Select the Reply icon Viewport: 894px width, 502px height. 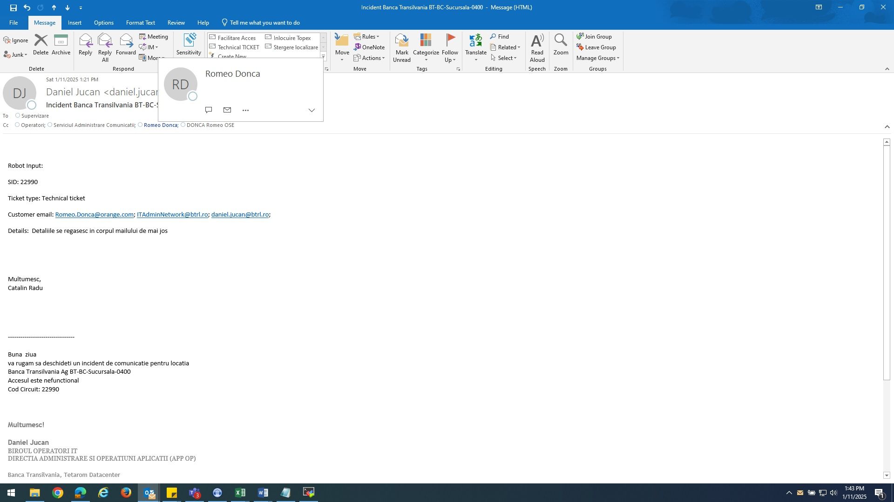click(85, 45)
